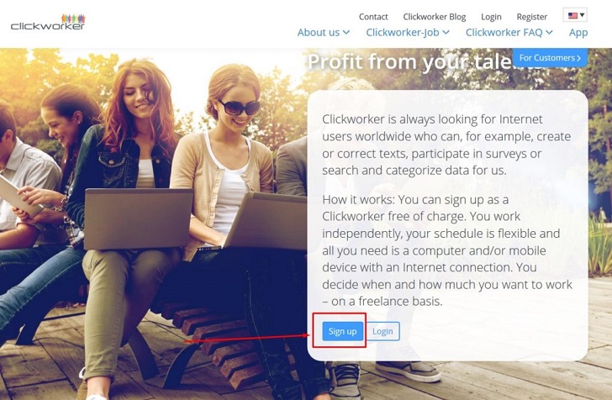This screenshot has width=612, height=400.
Task: Click Register in the top navigation
Action: (x=531, y=17)
